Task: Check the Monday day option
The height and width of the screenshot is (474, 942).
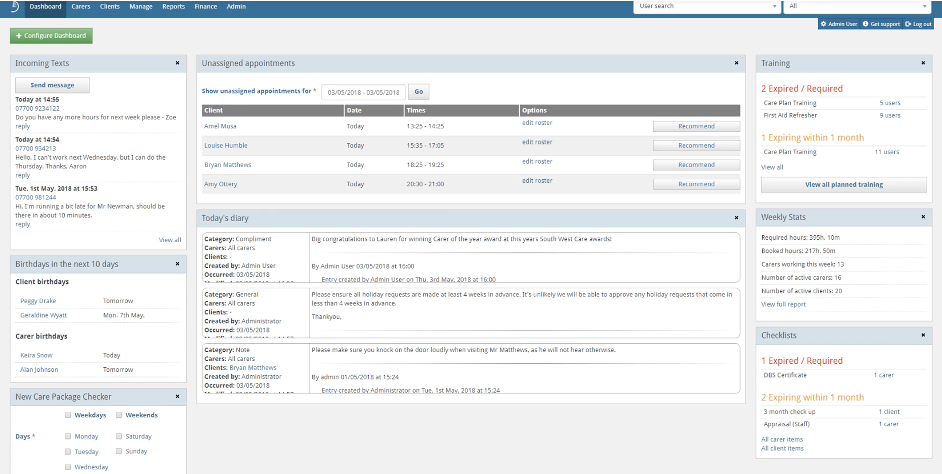Action: click(68, 436)
